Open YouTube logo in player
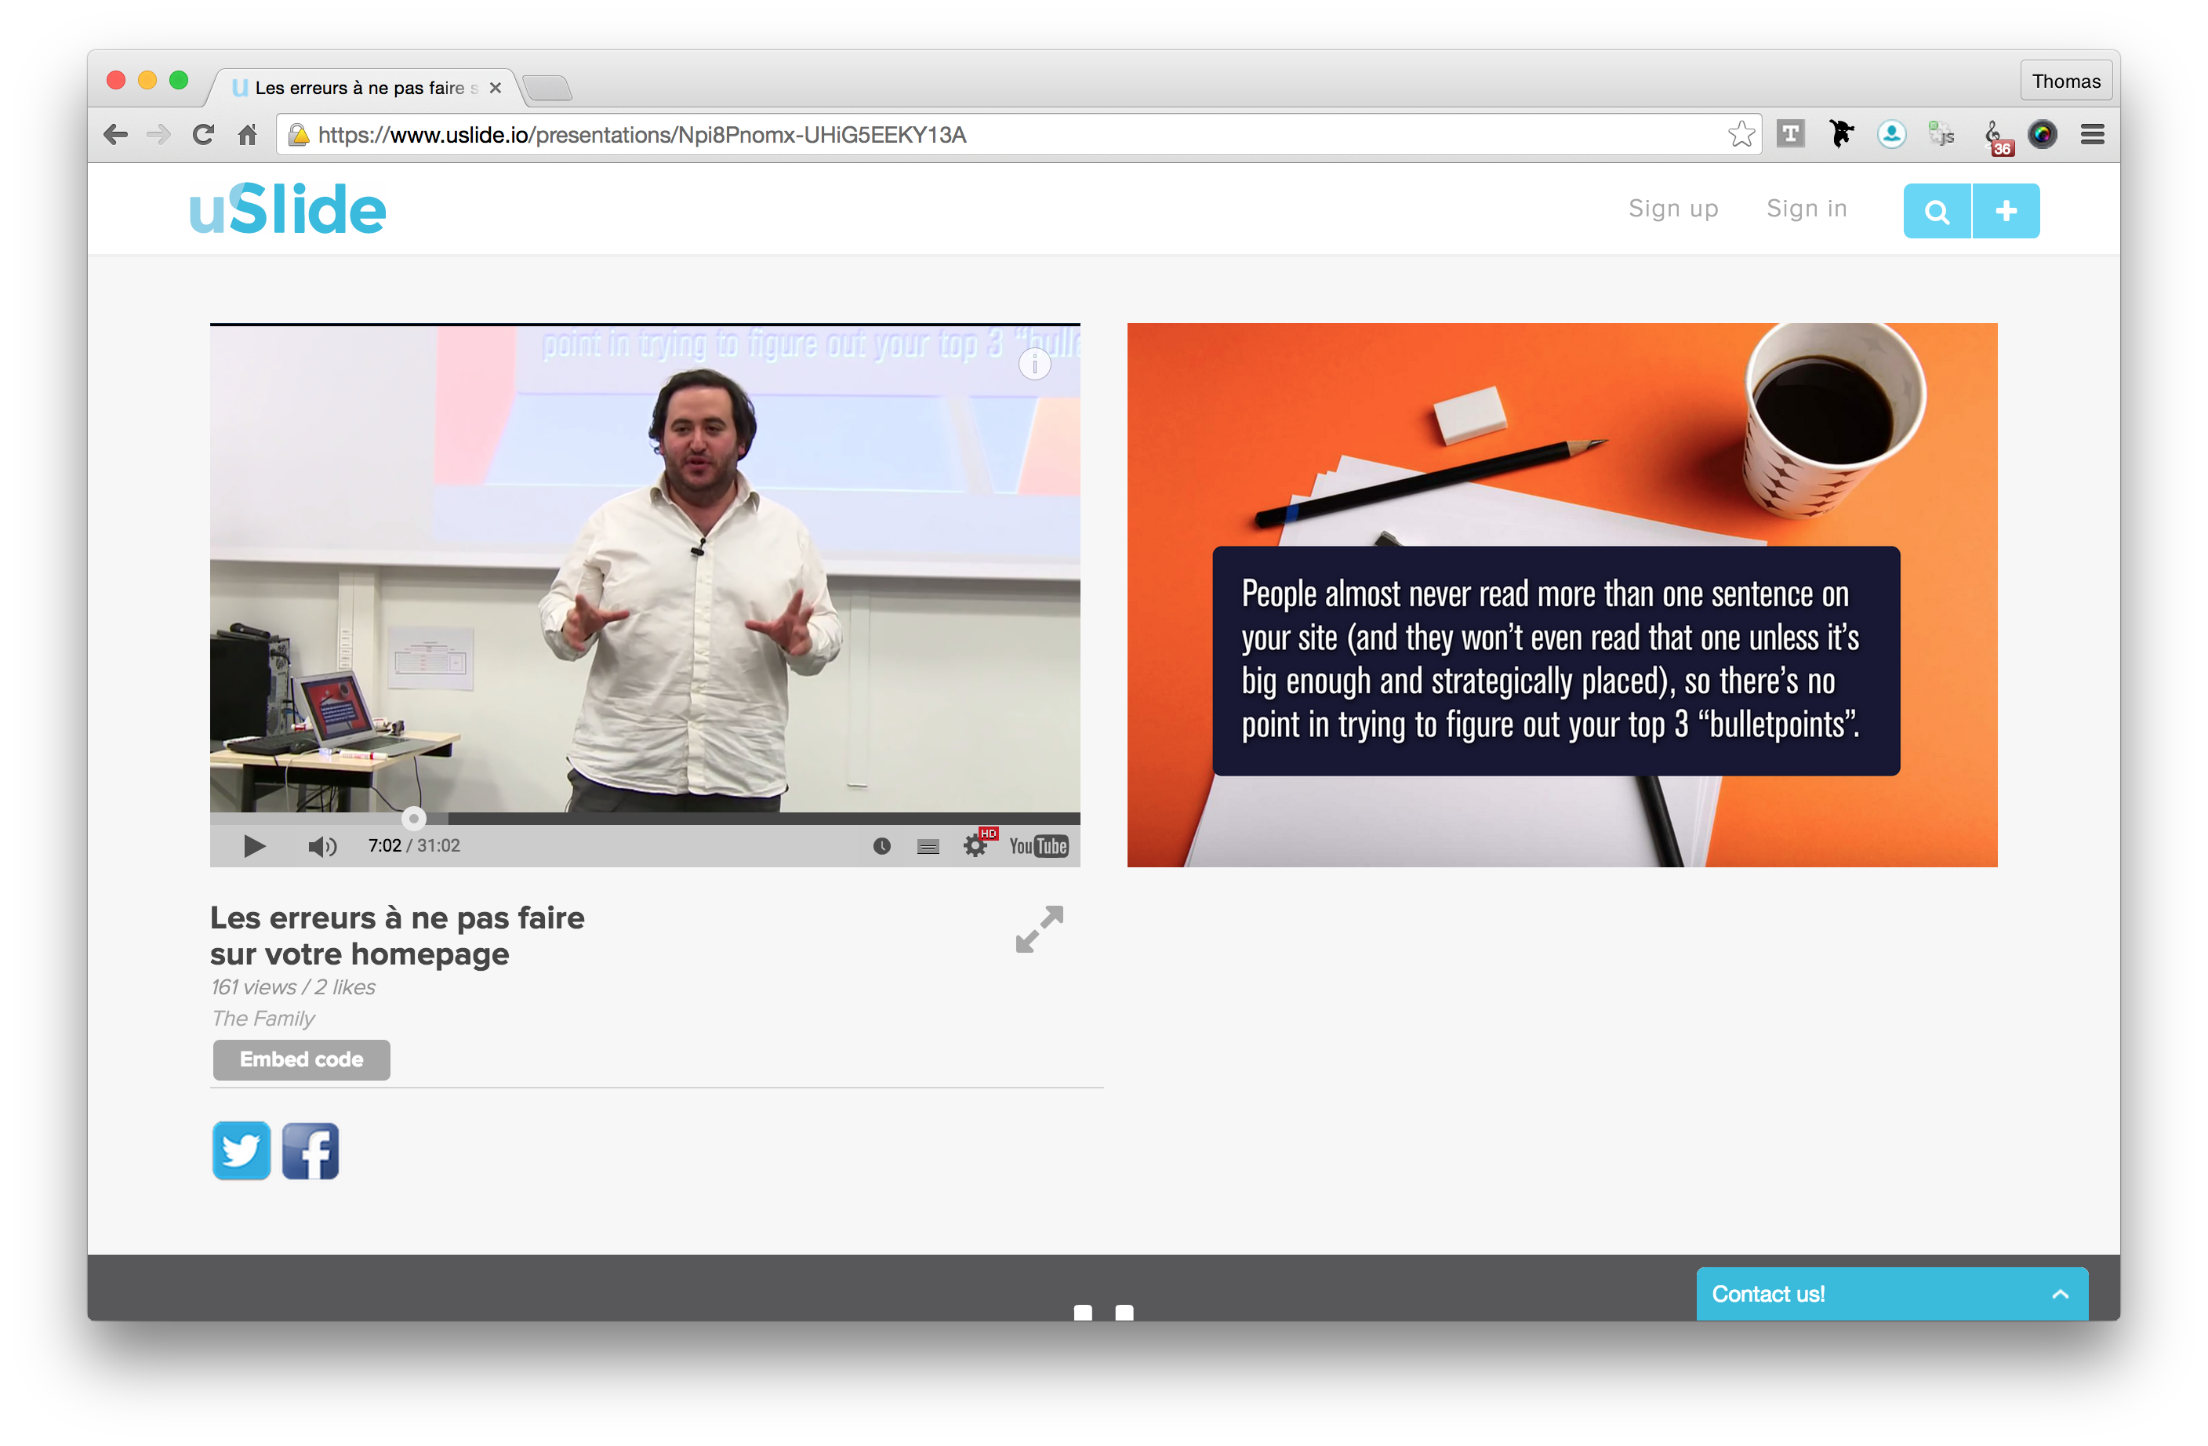The width and height of the screenshot is (2208, 1446). pos(1038,845)
